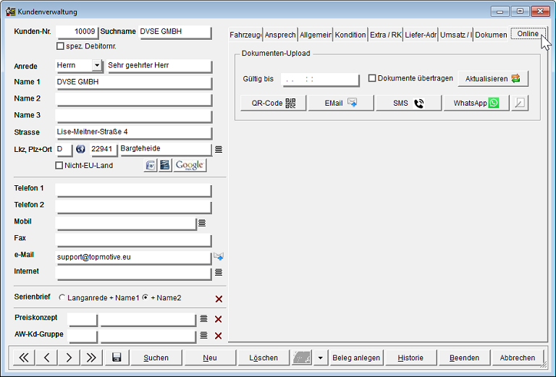Screen dimensions: 556x377
Task: Select Langanrede + Name1 radio option
Action: coord(62,297)
